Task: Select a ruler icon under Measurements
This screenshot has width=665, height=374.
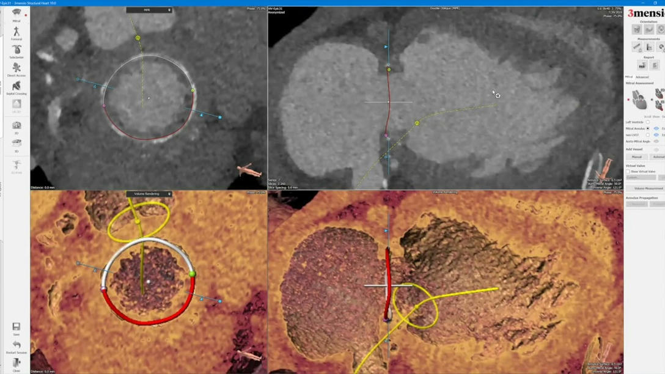Action: (637, 46)
